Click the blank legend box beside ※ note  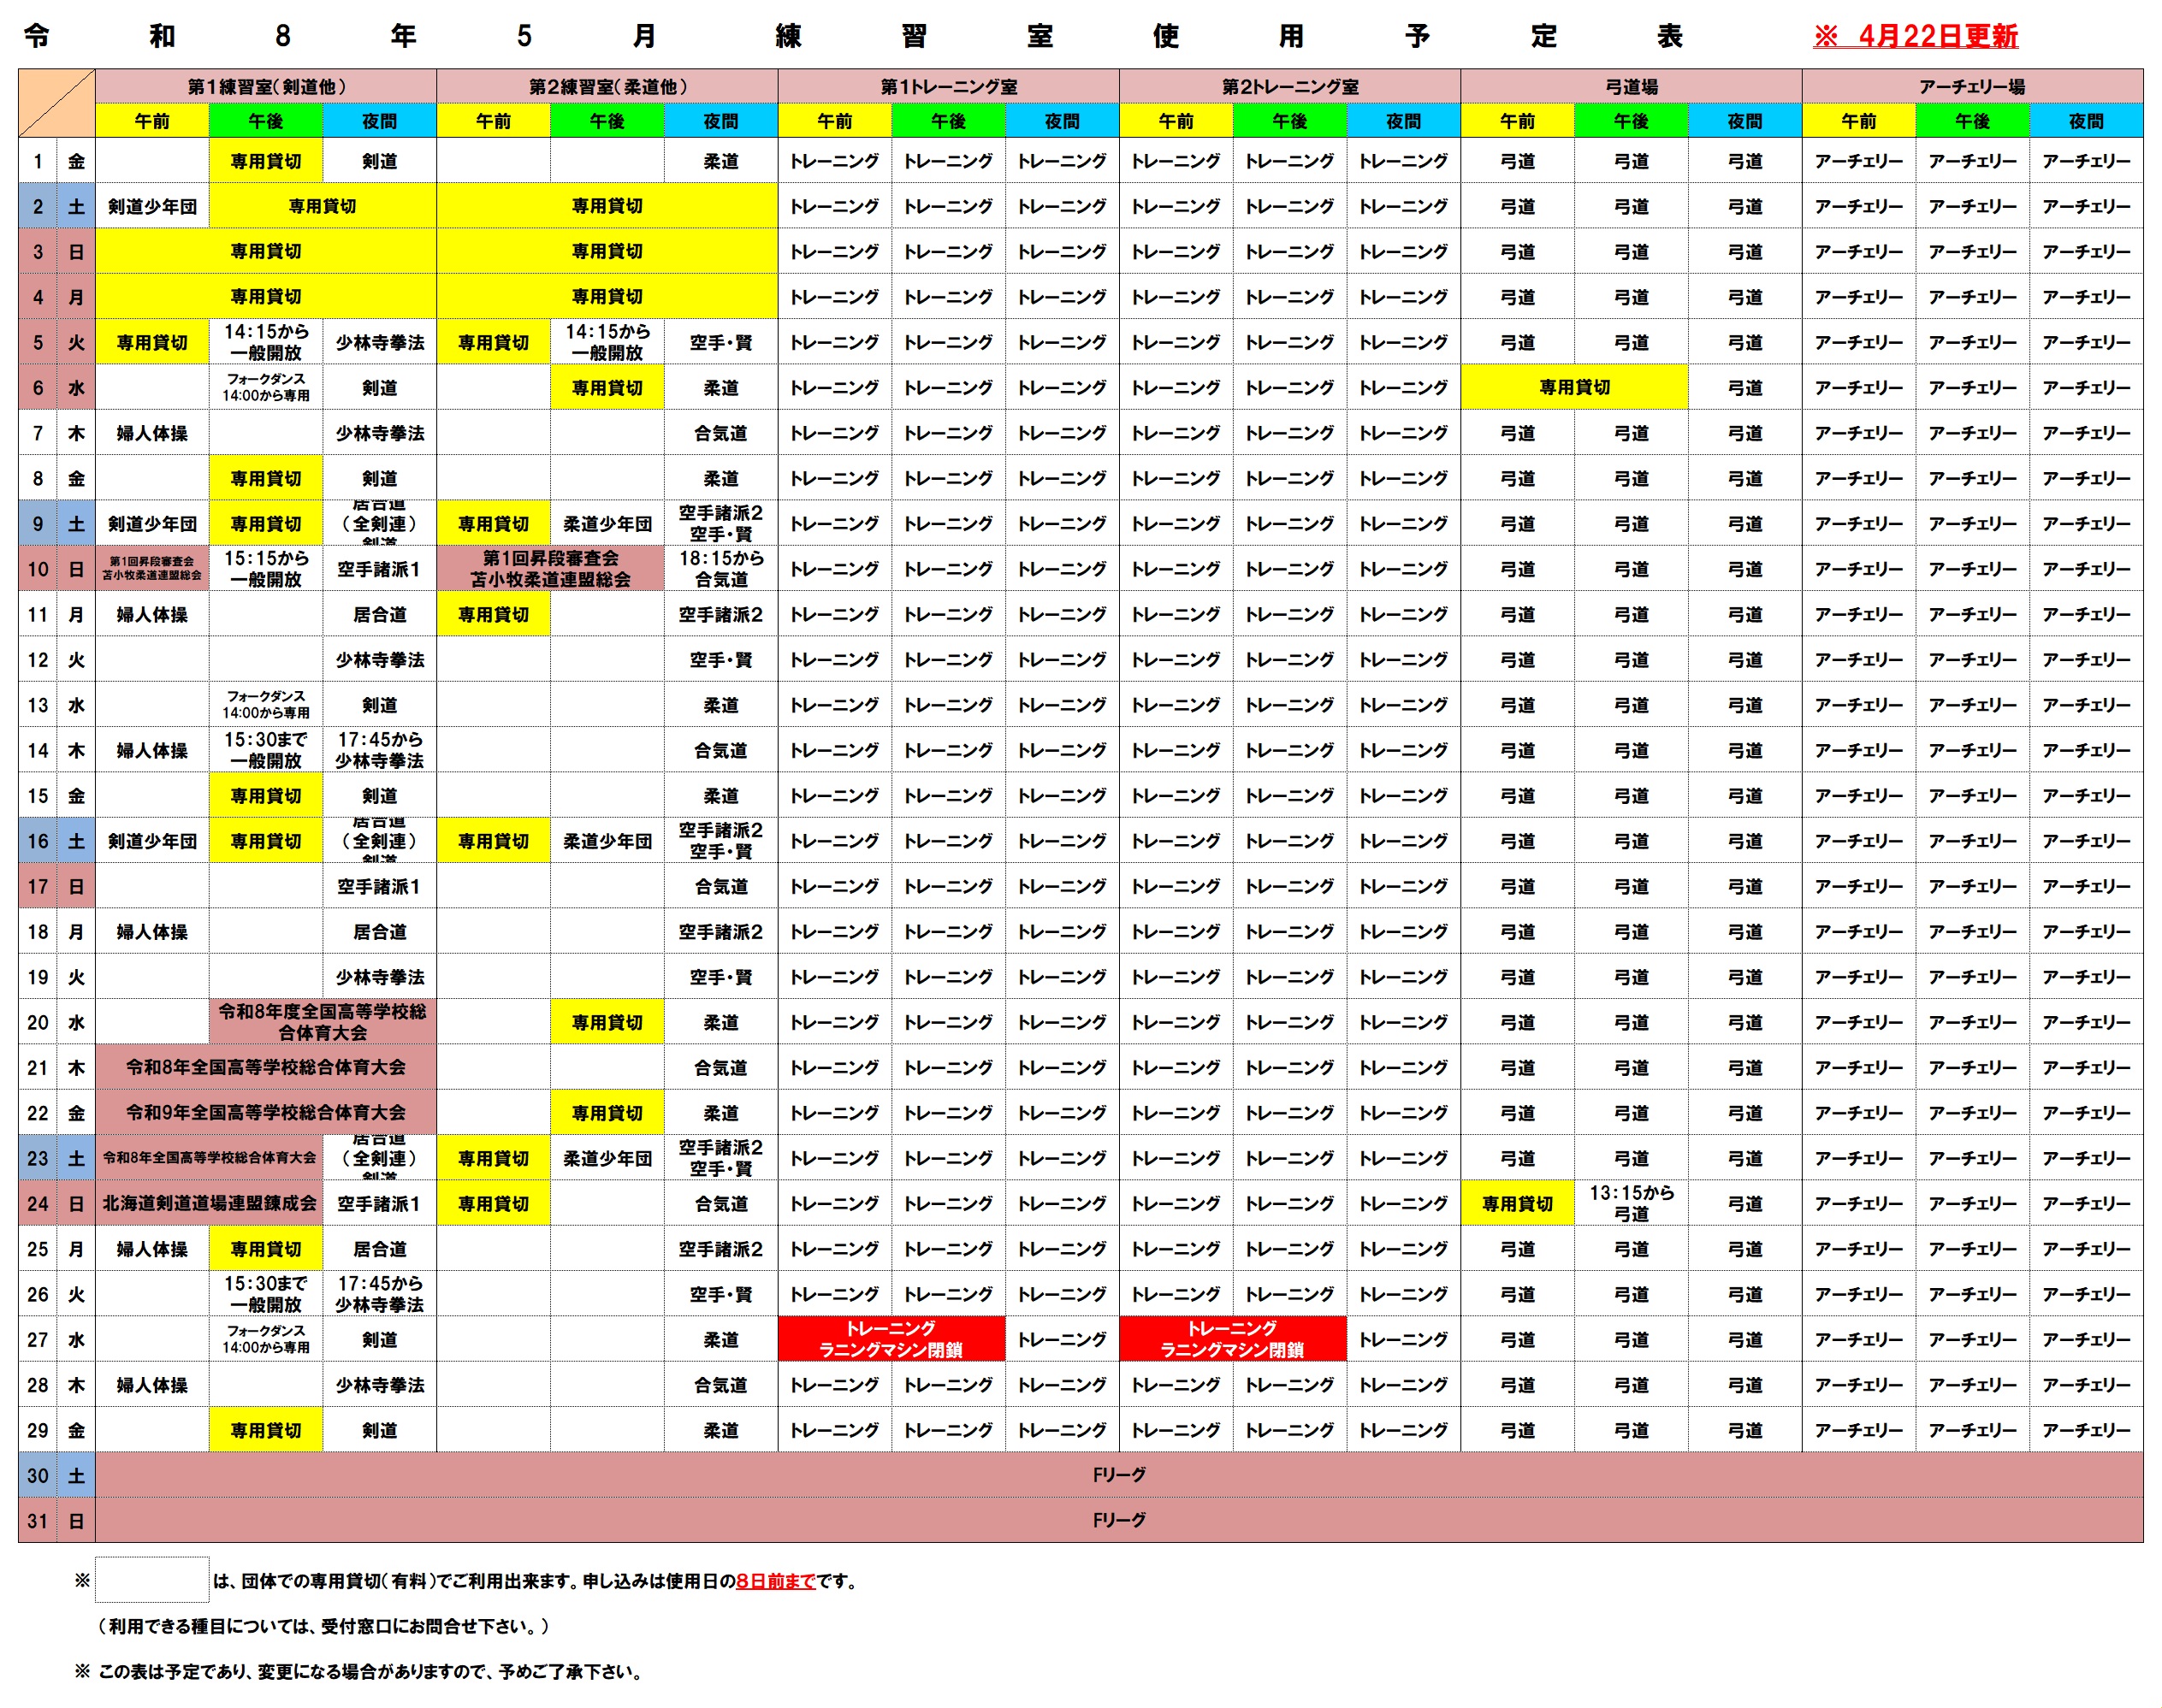coord(152,1580)
